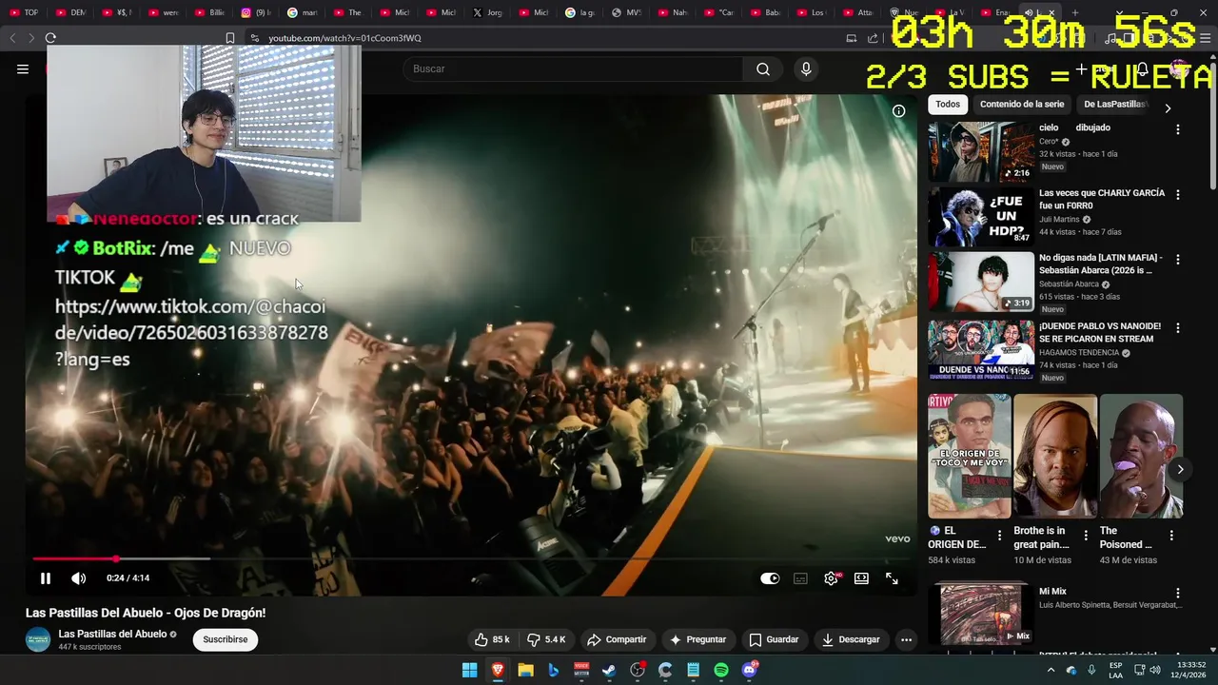The width and height of the screenshot is (1218, 685).
Task: Go back with browser back arrow
Action: click(x=12, y=38)
